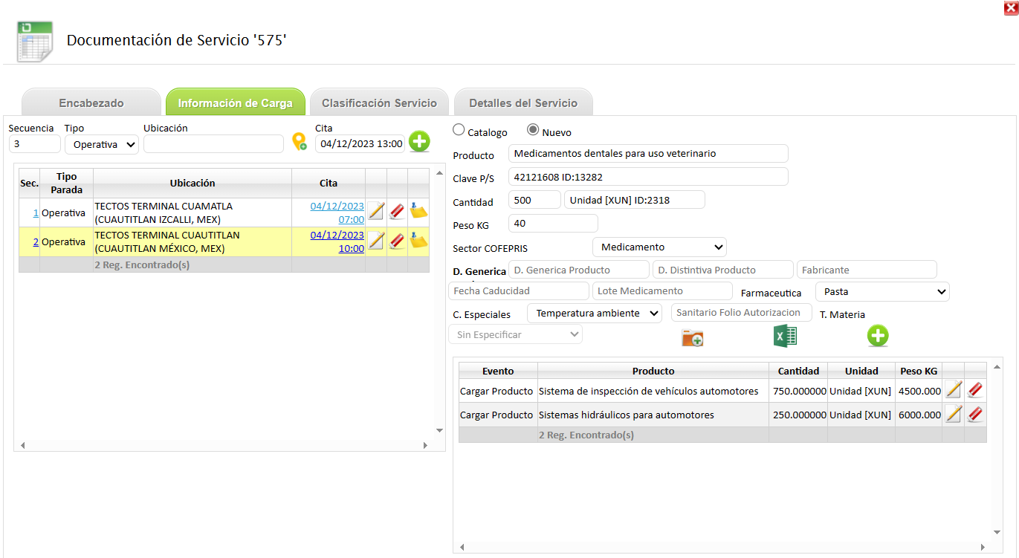Select the Nuevo radio button
The image size is (1019, 558).
pyautogui.click(x=533, y=130)
